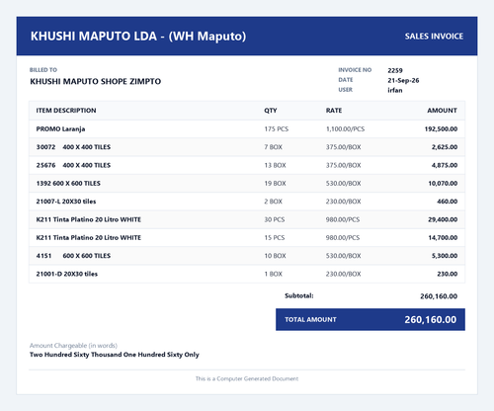Click the total amount 260,160.00 in blue bar
The width and height of the screenshot is (494, 411).
(x=431, y=319)
